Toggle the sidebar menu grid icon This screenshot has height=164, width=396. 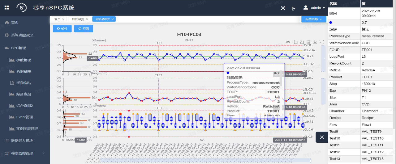pyautogui.click(x=7, y=7)
